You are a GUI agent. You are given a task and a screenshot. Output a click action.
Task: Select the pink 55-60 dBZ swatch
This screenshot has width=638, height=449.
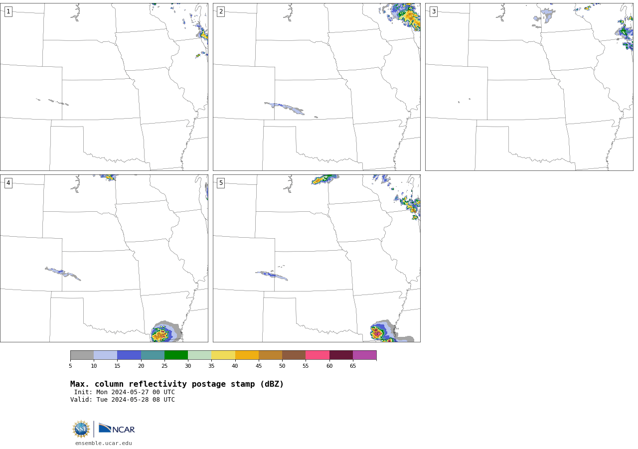[318, 355]
